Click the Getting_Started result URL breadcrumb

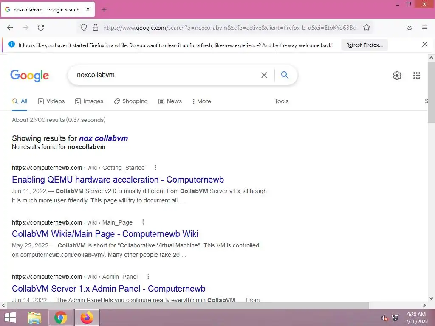click(x=78, y=168)
